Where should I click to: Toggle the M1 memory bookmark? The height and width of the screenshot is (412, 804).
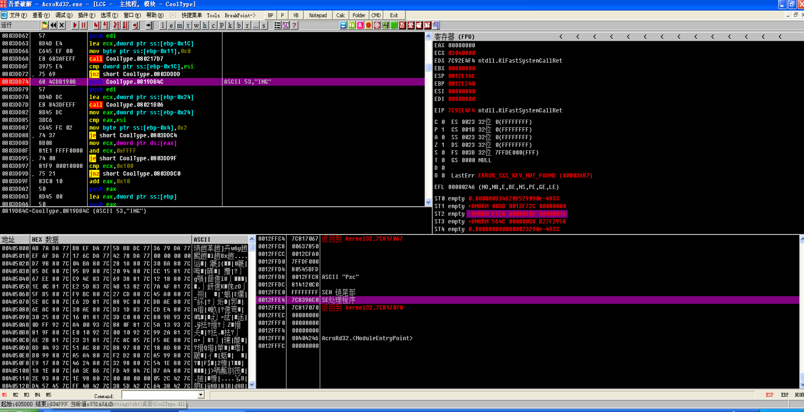(x=5, y=395)
